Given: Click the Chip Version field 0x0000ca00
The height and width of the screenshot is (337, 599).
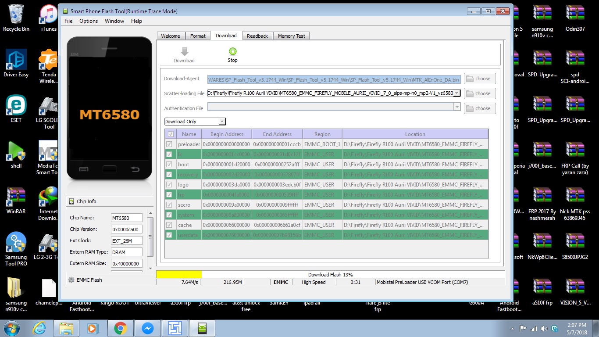Looking at the screenshot, I should click(x=127, y=229).
